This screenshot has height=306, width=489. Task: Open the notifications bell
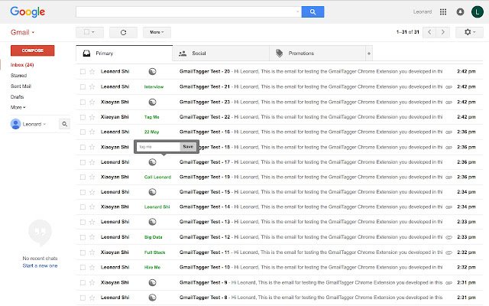[x=460, y=12]
